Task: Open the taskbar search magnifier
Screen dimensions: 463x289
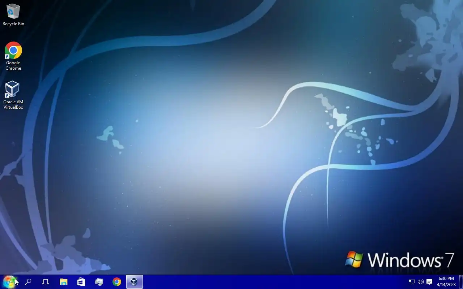Action: pos(28,282)
